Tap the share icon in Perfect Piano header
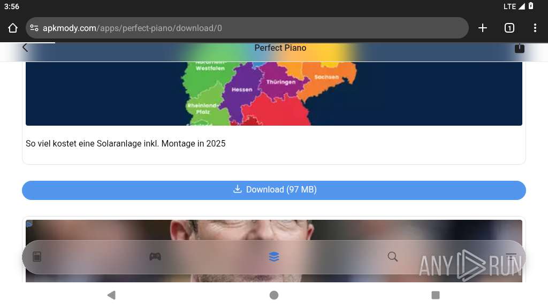Viewport: 548px width, 308px height. [x=519, y=48]
